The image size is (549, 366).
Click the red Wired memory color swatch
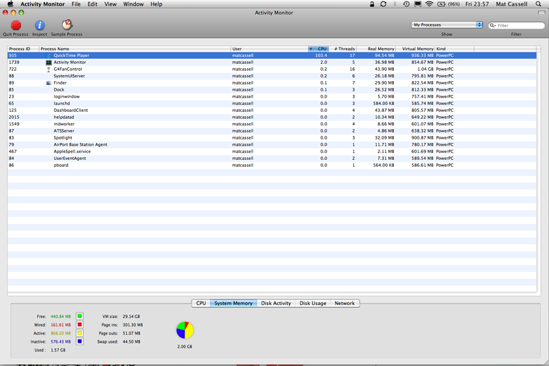[x=80, y=325]
